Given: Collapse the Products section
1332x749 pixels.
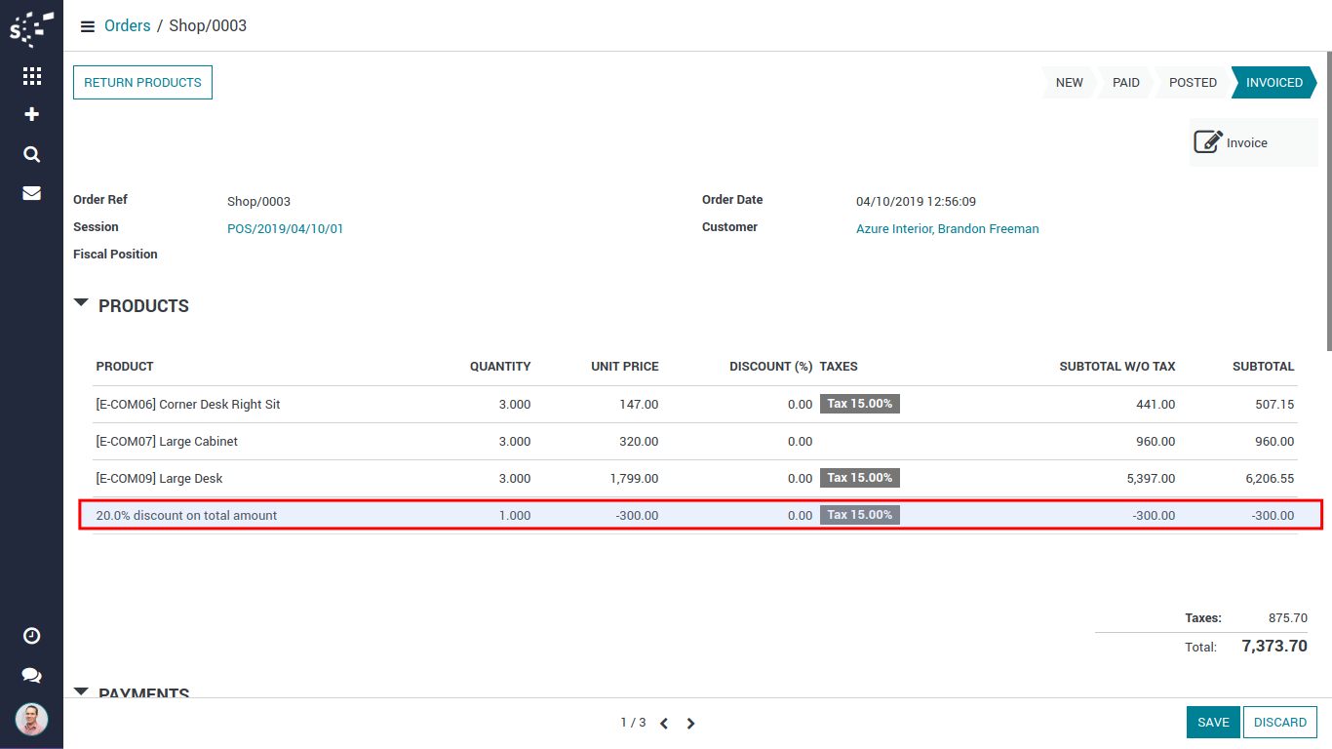Looking at the screenshot, I should coord(82,304).
